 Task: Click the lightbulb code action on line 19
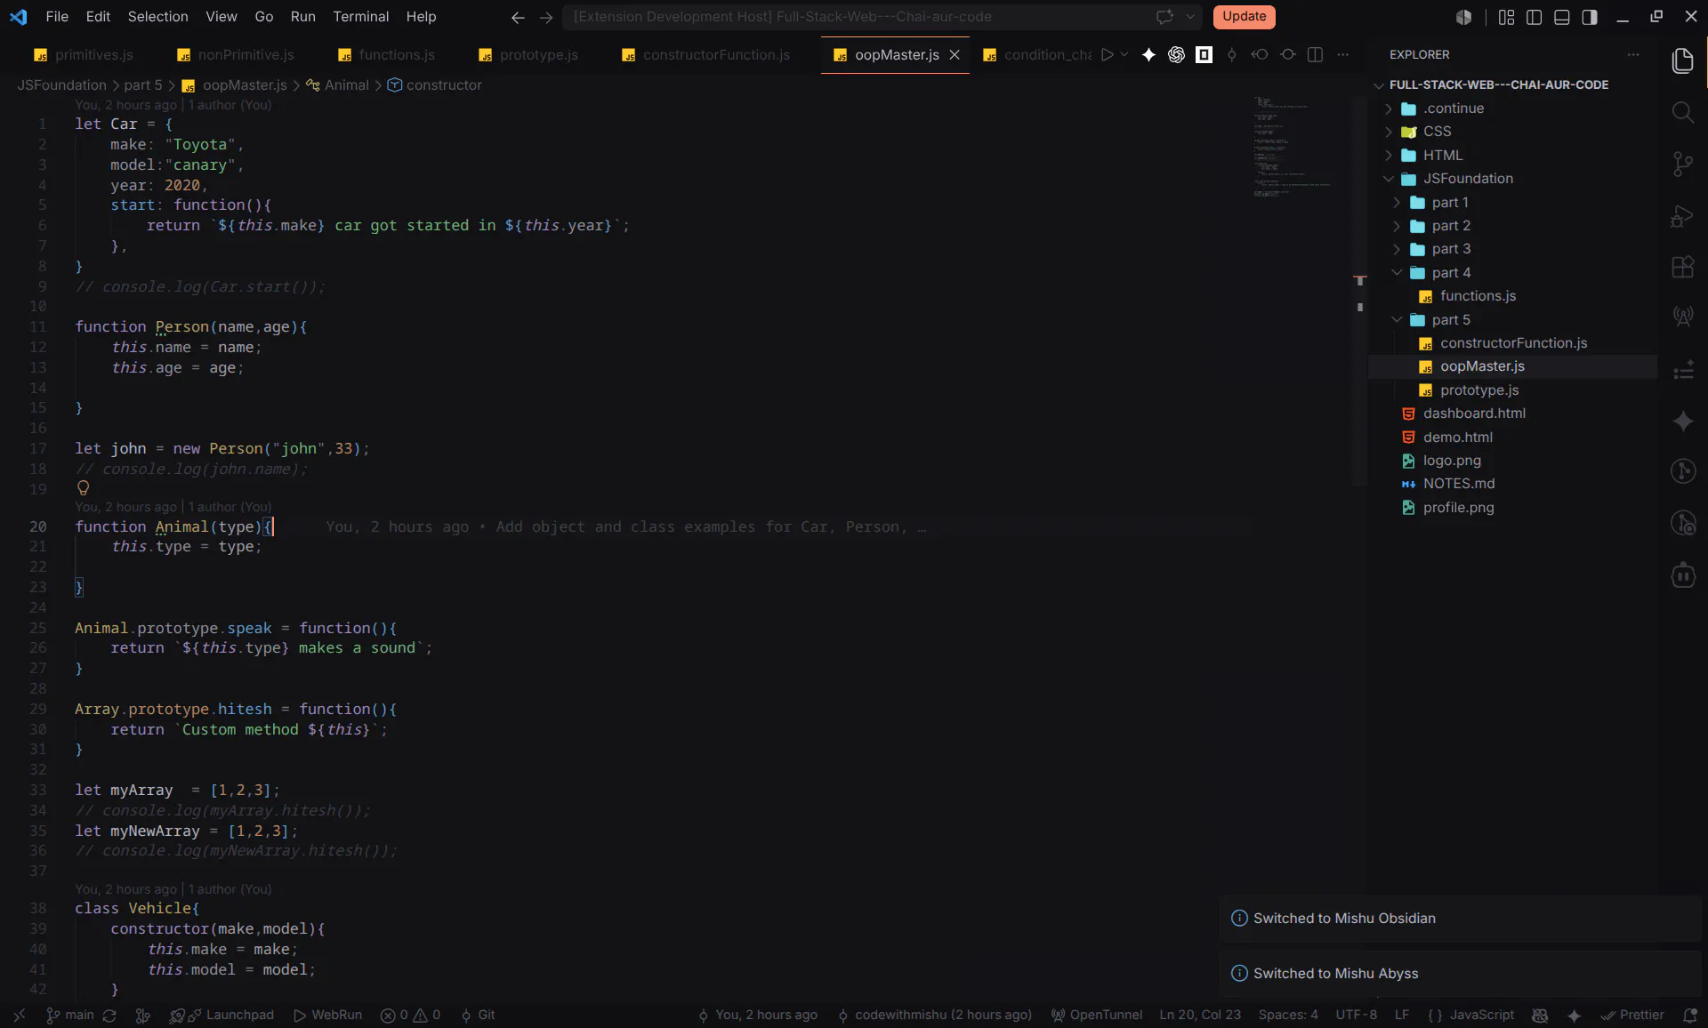pyautogui.click(x=84, y=487)
